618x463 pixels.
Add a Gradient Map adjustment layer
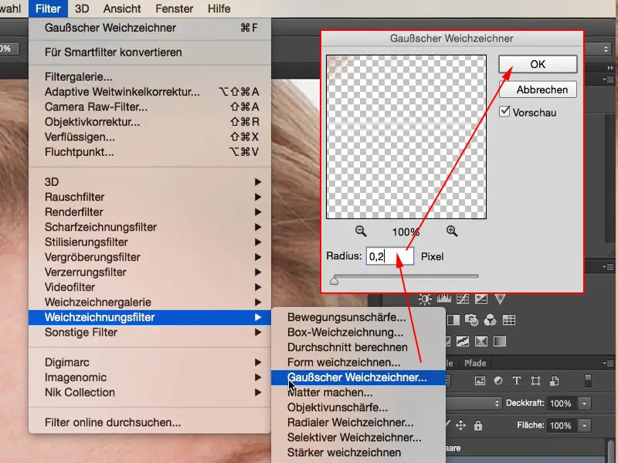pyautogui.click(x=499, y=341)
